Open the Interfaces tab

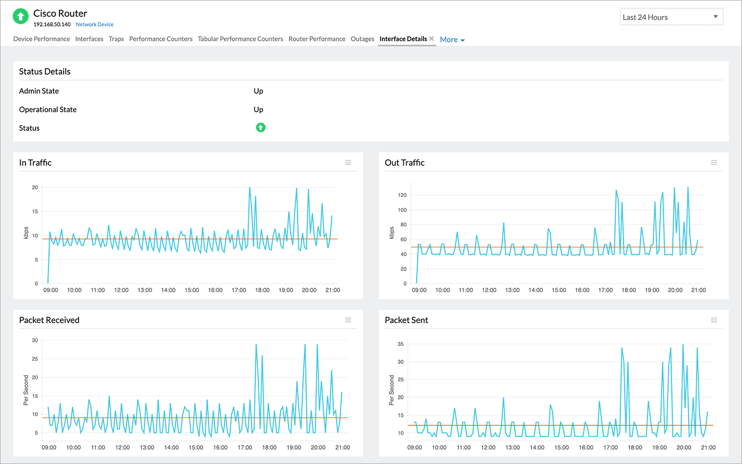pos(89,39)
